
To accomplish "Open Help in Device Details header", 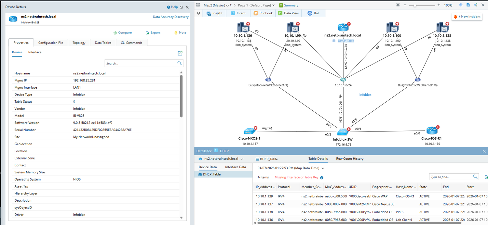I will click(172, 7).
